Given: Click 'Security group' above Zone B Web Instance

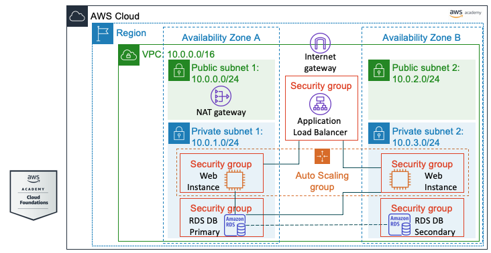Looking at the screenshot, I should [422, 164].
